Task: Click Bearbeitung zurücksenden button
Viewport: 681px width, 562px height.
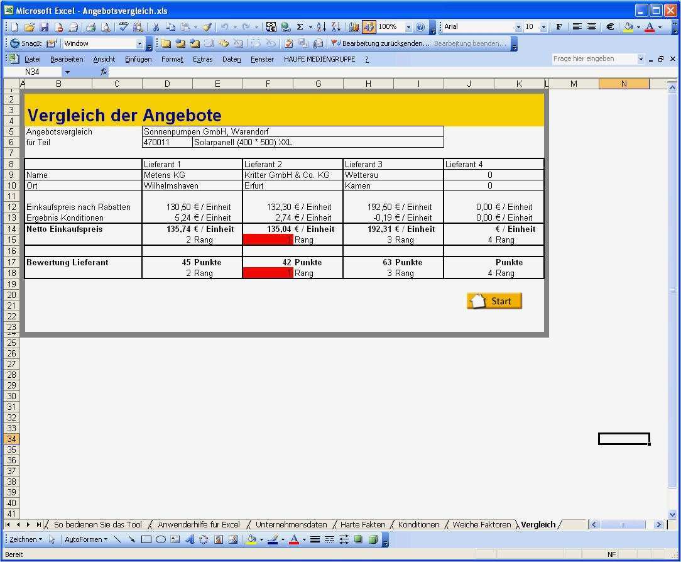Action: [x=381, y=43]
